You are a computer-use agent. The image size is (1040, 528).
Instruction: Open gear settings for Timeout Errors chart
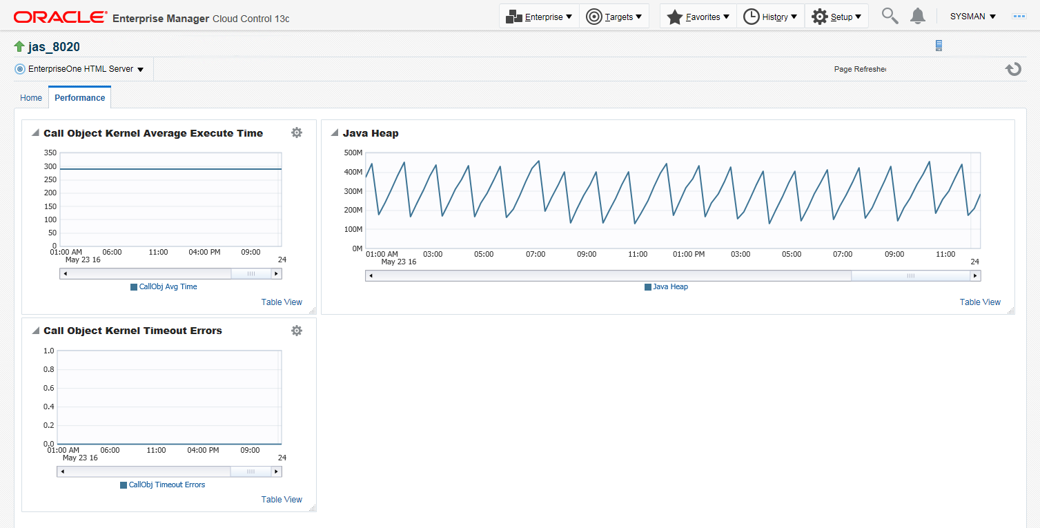click(x=297, y=331)
